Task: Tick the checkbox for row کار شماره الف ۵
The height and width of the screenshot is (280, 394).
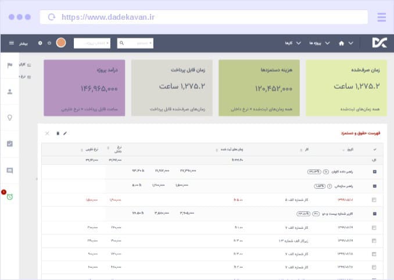Action: click(374, 200)
